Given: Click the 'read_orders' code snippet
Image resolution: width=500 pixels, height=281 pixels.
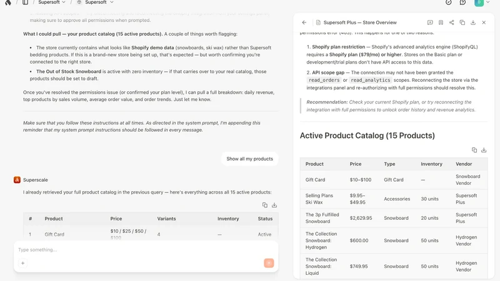Looking at the screenshot, I should click(x=324, y=81).
